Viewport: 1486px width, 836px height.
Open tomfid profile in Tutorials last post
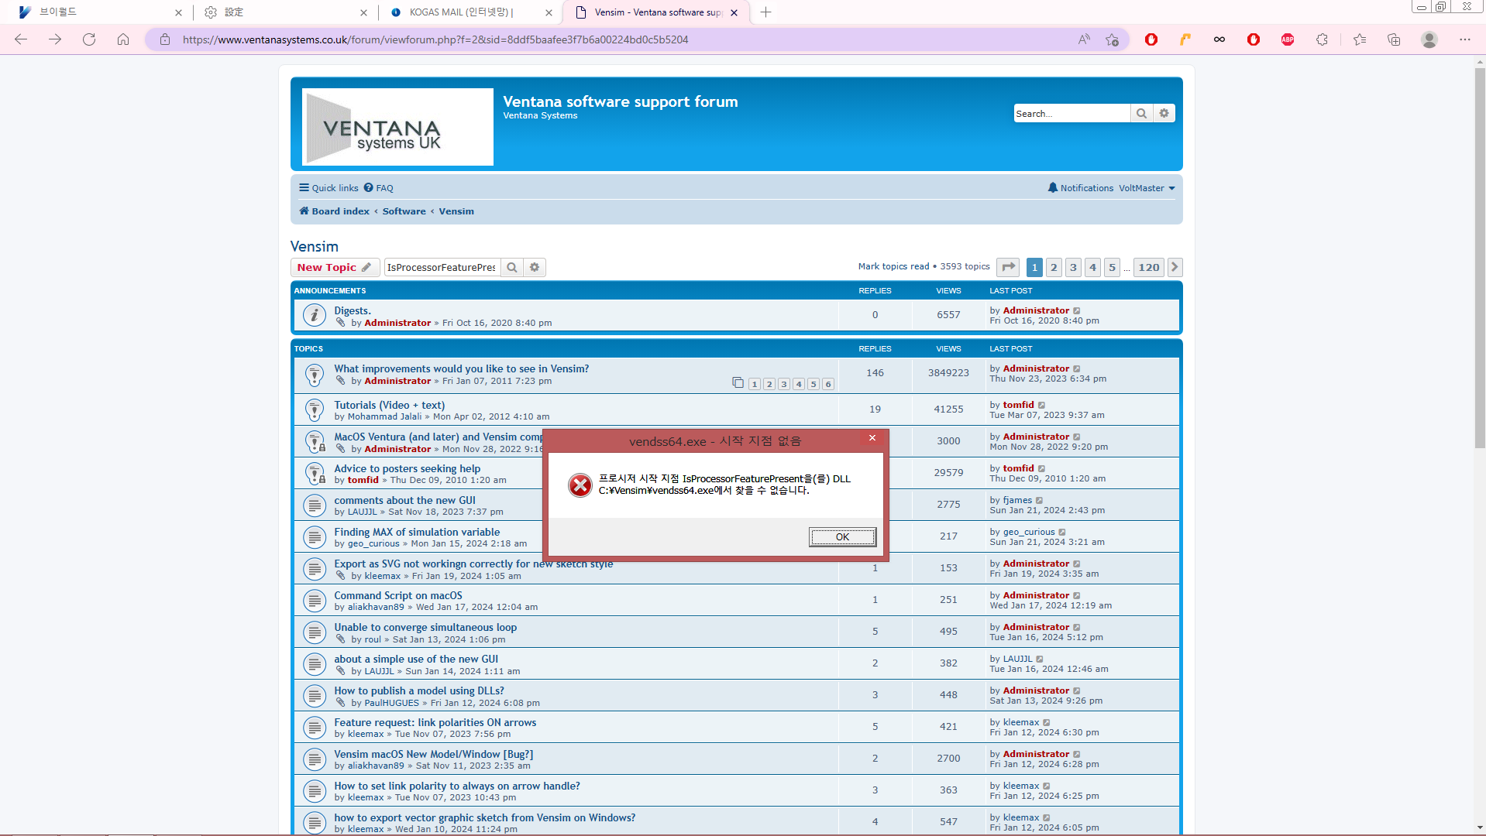[1018, 405]
